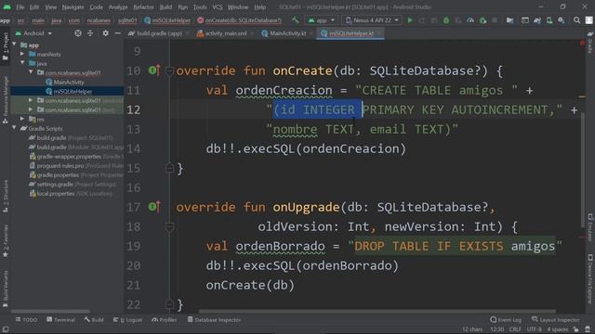This screenshot has width=595, height=334.
Task: Toggle the Emulator side tab on right
Action: [590, 227]
